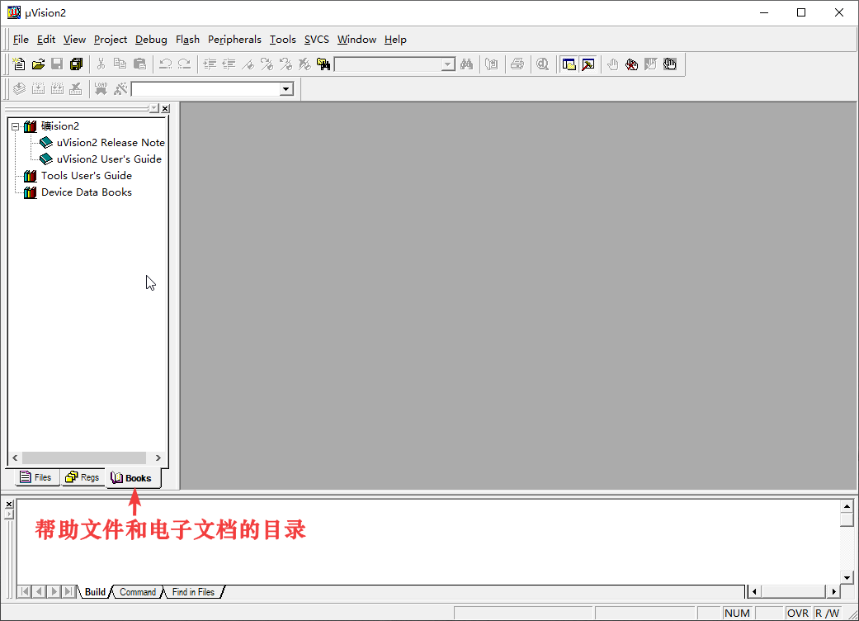The image size is (859, 621).
Task: Click in the find text input field
Action: pyautogui.click(x=388, y=64)
